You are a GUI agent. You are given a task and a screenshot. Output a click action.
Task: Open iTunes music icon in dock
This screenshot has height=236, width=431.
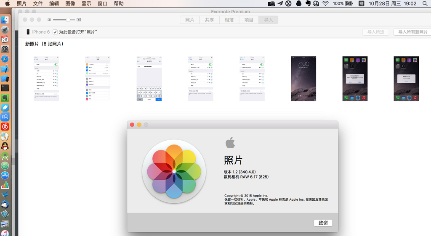coord(5,233)
